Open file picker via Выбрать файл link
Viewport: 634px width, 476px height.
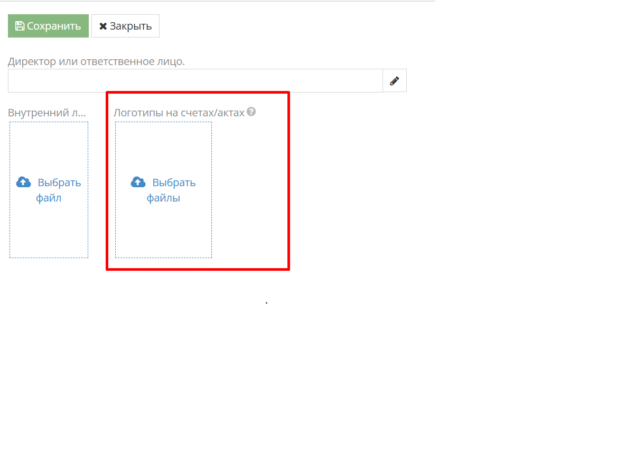tap(58, 189)
